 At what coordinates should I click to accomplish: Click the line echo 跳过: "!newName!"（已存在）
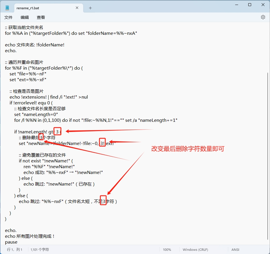59,184
